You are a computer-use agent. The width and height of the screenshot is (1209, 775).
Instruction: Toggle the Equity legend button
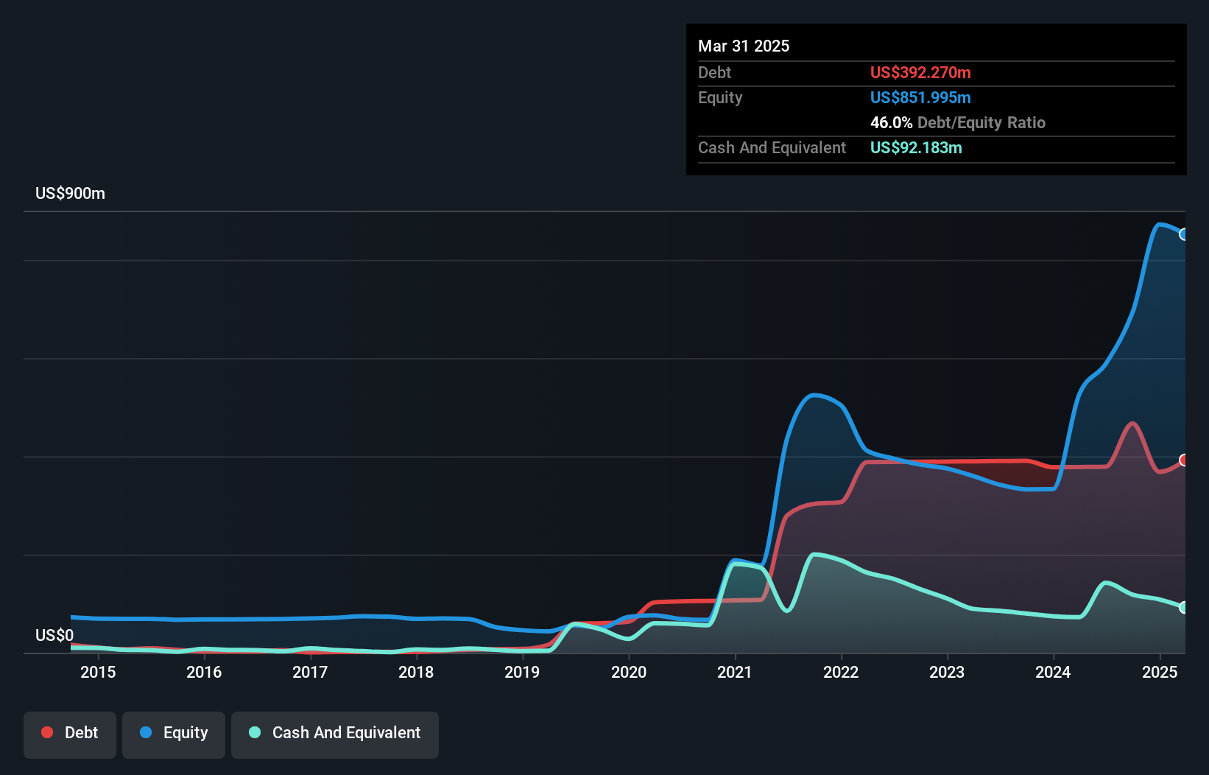click(174, 734)
